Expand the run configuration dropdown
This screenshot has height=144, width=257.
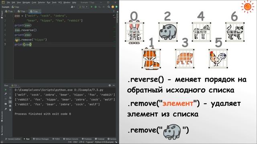point(83,7)
